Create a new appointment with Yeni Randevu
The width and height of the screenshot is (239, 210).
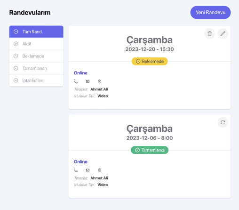click(x=210, y=12)
